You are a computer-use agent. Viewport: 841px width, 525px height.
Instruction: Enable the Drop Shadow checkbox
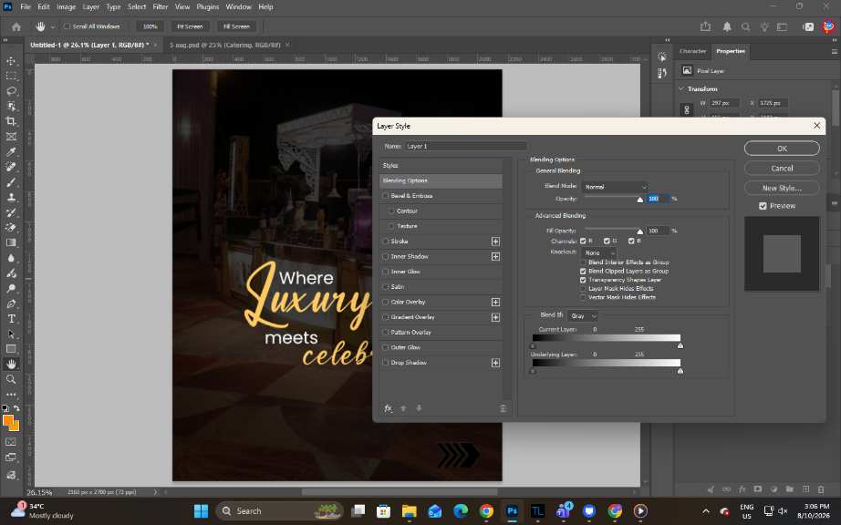[x=385, y=363]
